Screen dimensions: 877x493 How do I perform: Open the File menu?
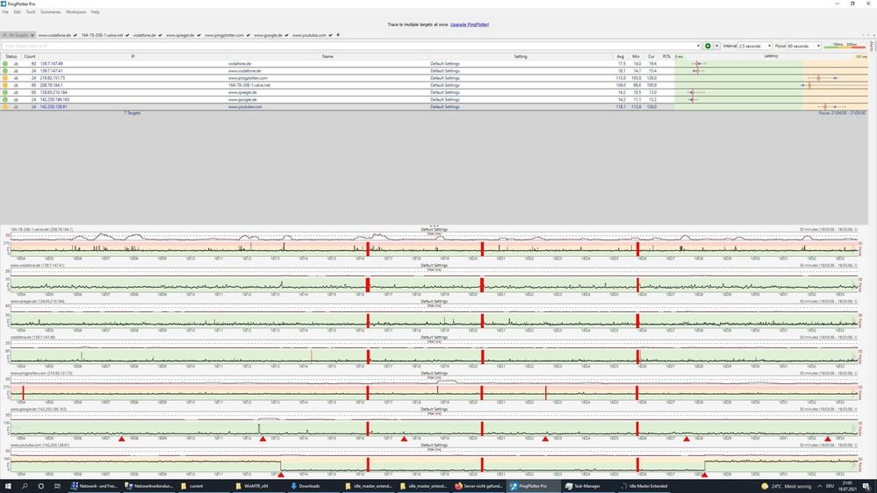tap(5, 11)
